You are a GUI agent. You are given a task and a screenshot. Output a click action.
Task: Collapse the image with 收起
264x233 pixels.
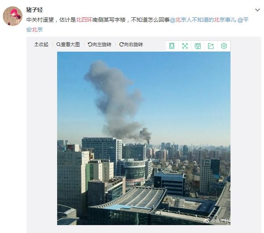(x=41, y=45)
